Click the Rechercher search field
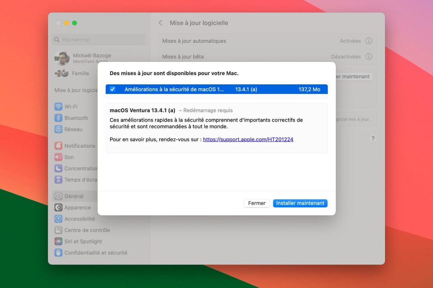Image resolution: width=433 pixels, height=288 pixels. (x=98, y=39)
